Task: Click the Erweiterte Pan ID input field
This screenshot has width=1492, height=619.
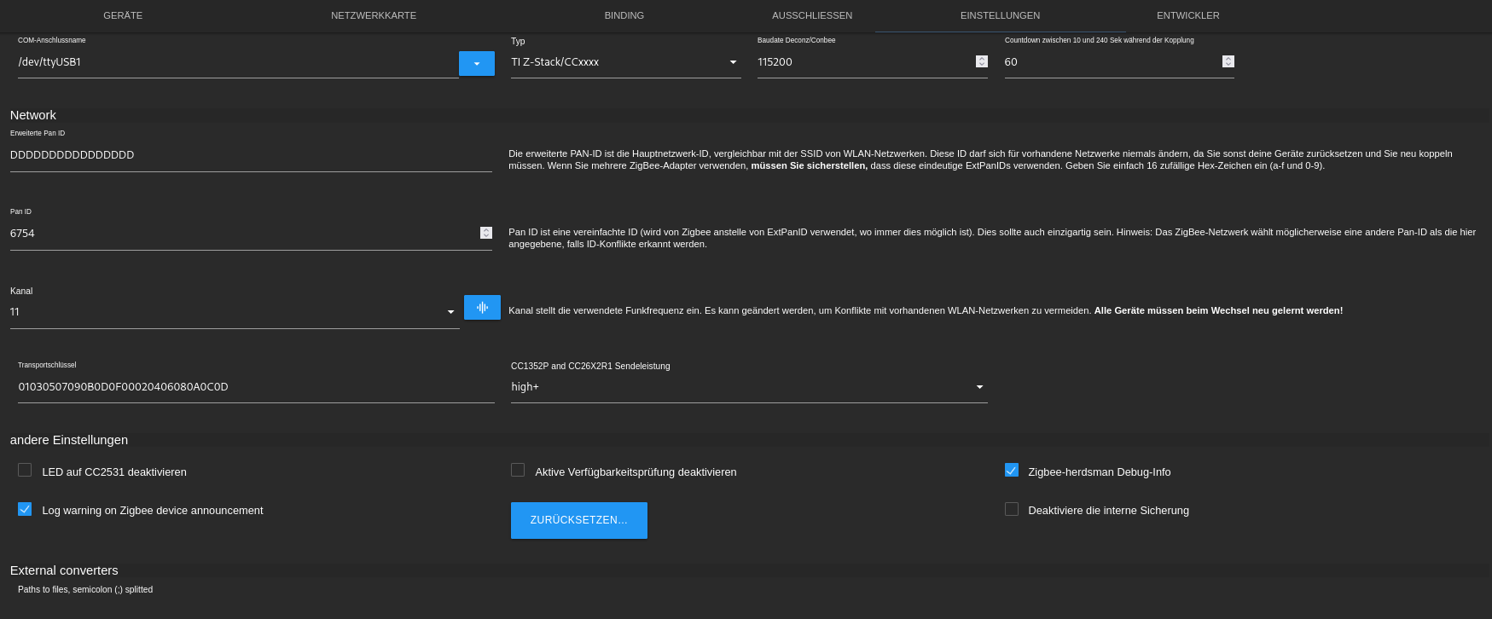Action: [x=251, y=155]
